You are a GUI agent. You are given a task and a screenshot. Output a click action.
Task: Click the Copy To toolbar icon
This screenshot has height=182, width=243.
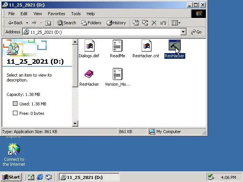[x=145, y=23]
